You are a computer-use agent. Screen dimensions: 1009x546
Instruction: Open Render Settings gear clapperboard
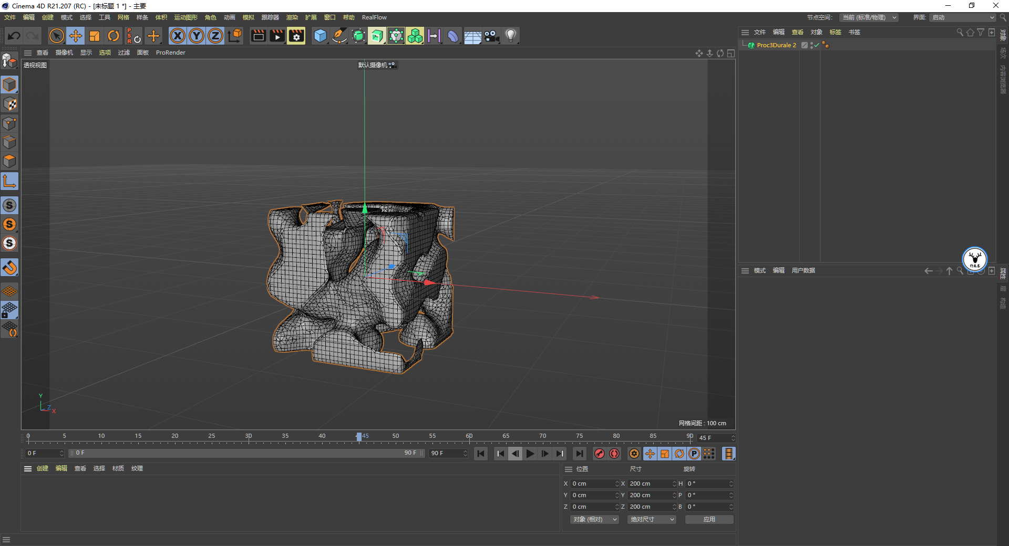[x=296, y=36]
